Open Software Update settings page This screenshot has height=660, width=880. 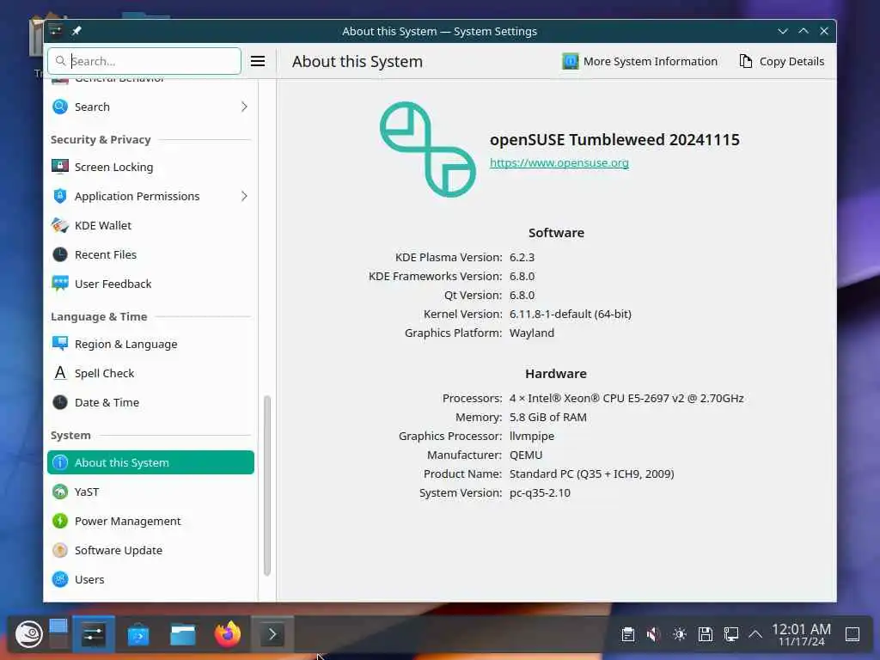click(150, 550)
